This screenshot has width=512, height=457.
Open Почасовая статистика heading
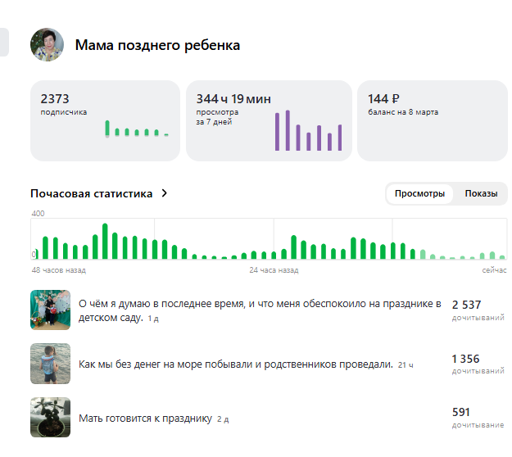(92, 193)
